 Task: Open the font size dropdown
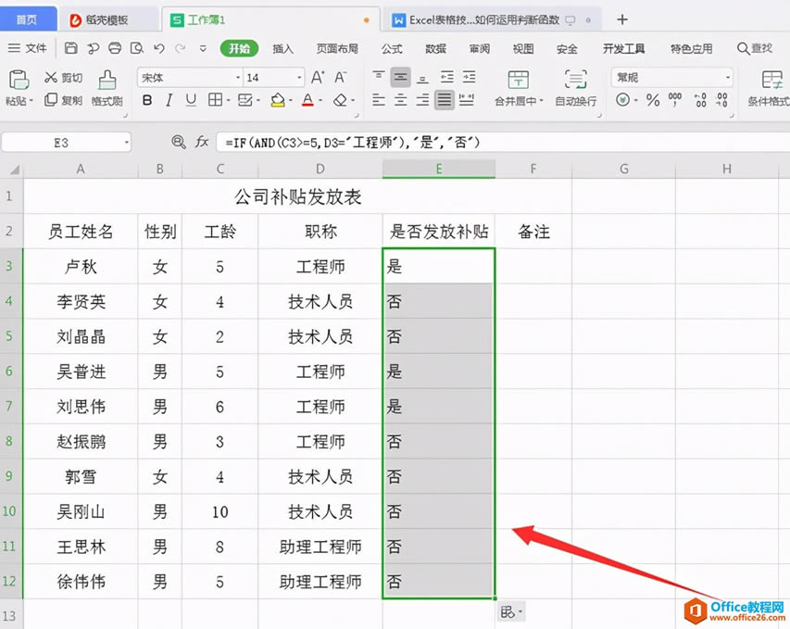tap(299, 78)
